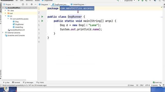Viewport: 165px width, 92px height.
Task: Open the Favorites side tool window tab
Action: (x=1, y=74)
